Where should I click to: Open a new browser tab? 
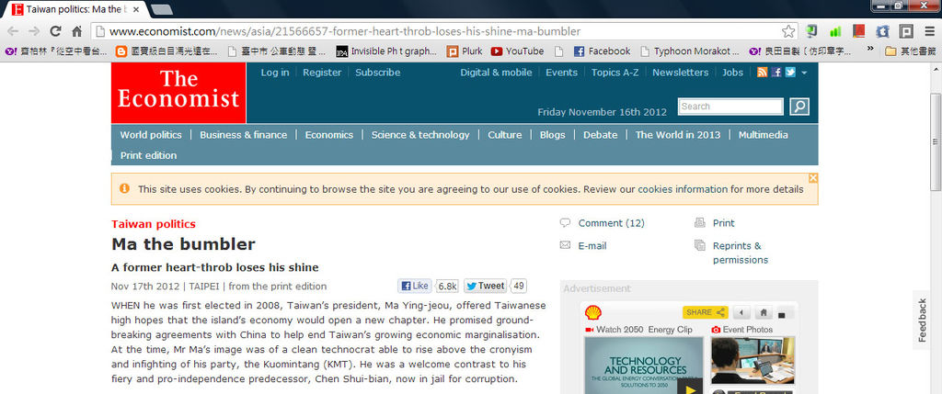[162, 9]
